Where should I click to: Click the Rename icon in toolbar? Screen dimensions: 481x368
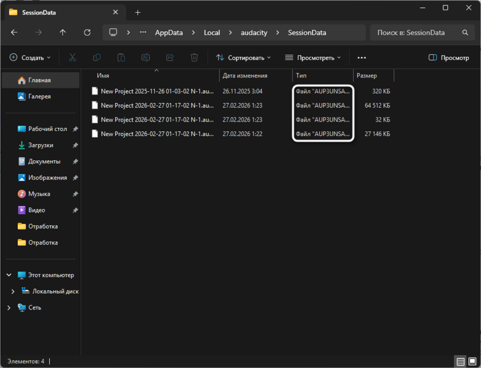point(146,57)
